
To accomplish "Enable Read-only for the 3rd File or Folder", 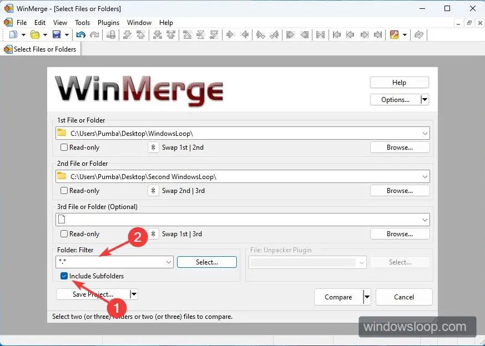I will click(64, 234).
